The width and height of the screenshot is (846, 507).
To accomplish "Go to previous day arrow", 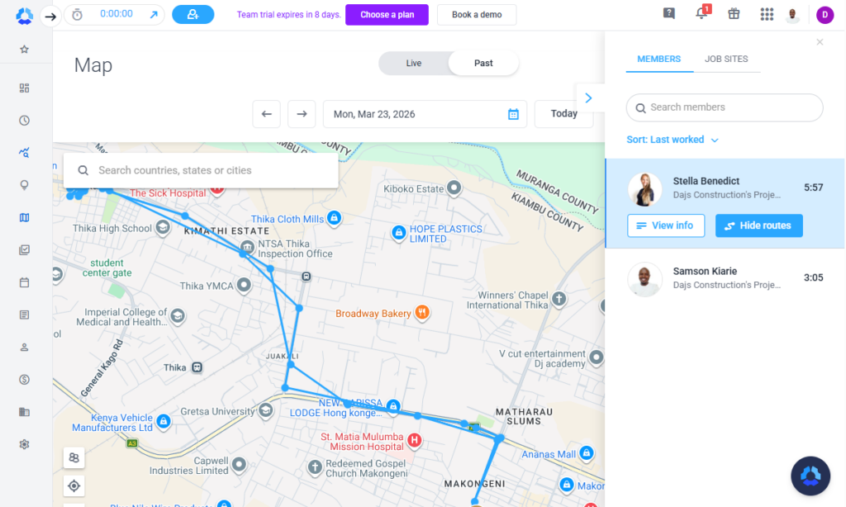I will coord(267,114).
